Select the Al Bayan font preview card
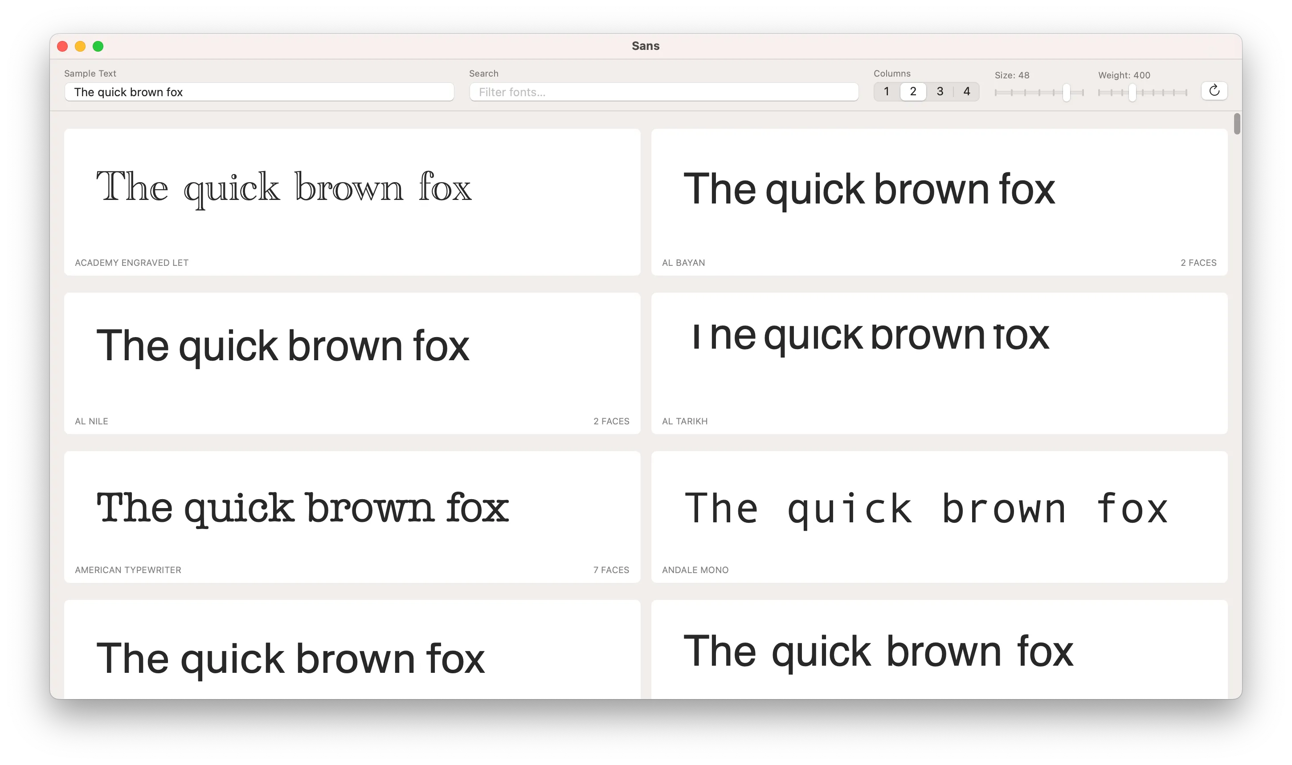1292x765 pixels. coord(939,202)
